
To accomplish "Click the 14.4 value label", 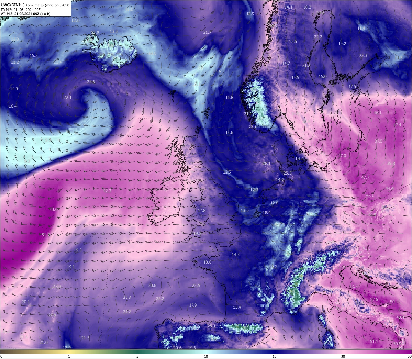I will 299,159.
